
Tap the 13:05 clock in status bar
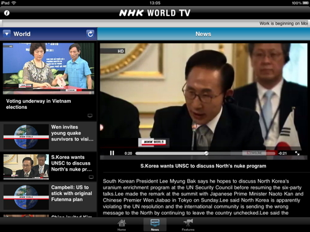[x=155, y=3]
